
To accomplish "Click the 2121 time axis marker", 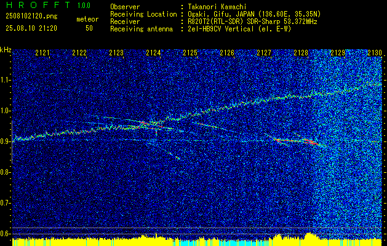I will (42, 53).
